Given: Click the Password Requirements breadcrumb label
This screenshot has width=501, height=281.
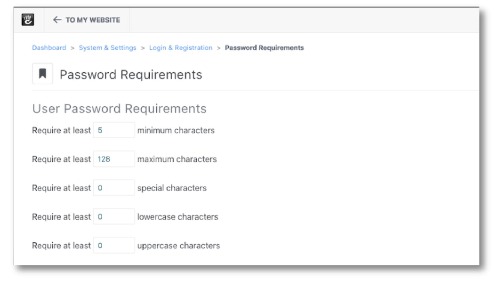Looking at the screenshot, I should [264, 48].
